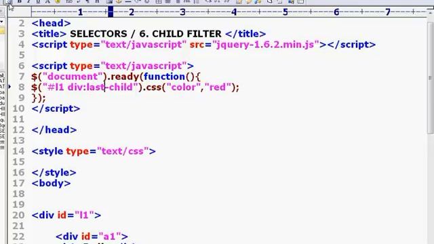Click the "#l1 div:last-child" selector string
This screenshot has width=434, height=244.
point(90,87)
